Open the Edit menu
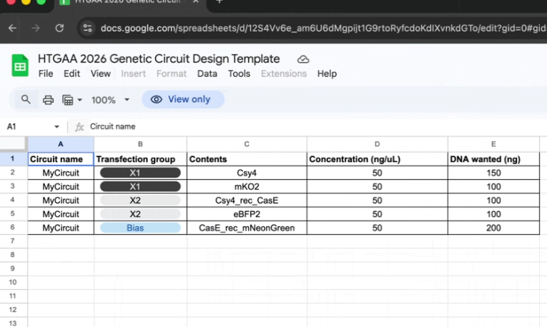 [72, 74]
